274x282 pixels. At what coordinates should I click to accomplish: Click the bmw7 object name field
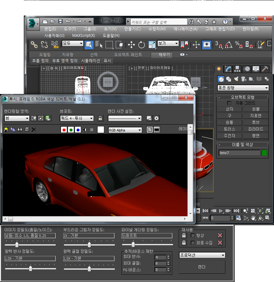(240, 153)
